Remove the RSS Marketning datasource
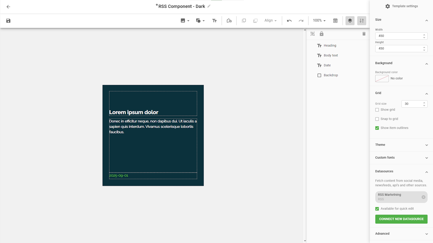 (x=423, y=197)
